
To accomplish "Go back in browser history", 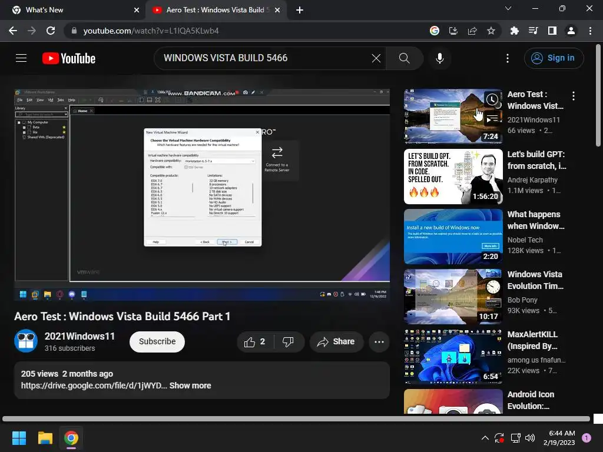I will [13, 31].
